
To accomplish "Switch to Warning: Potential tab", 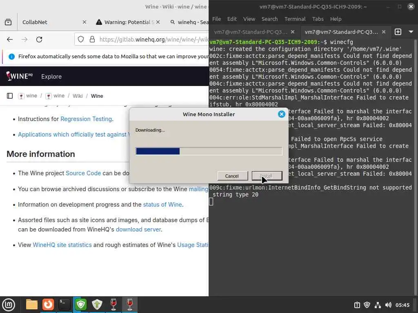I will point(127,22).
